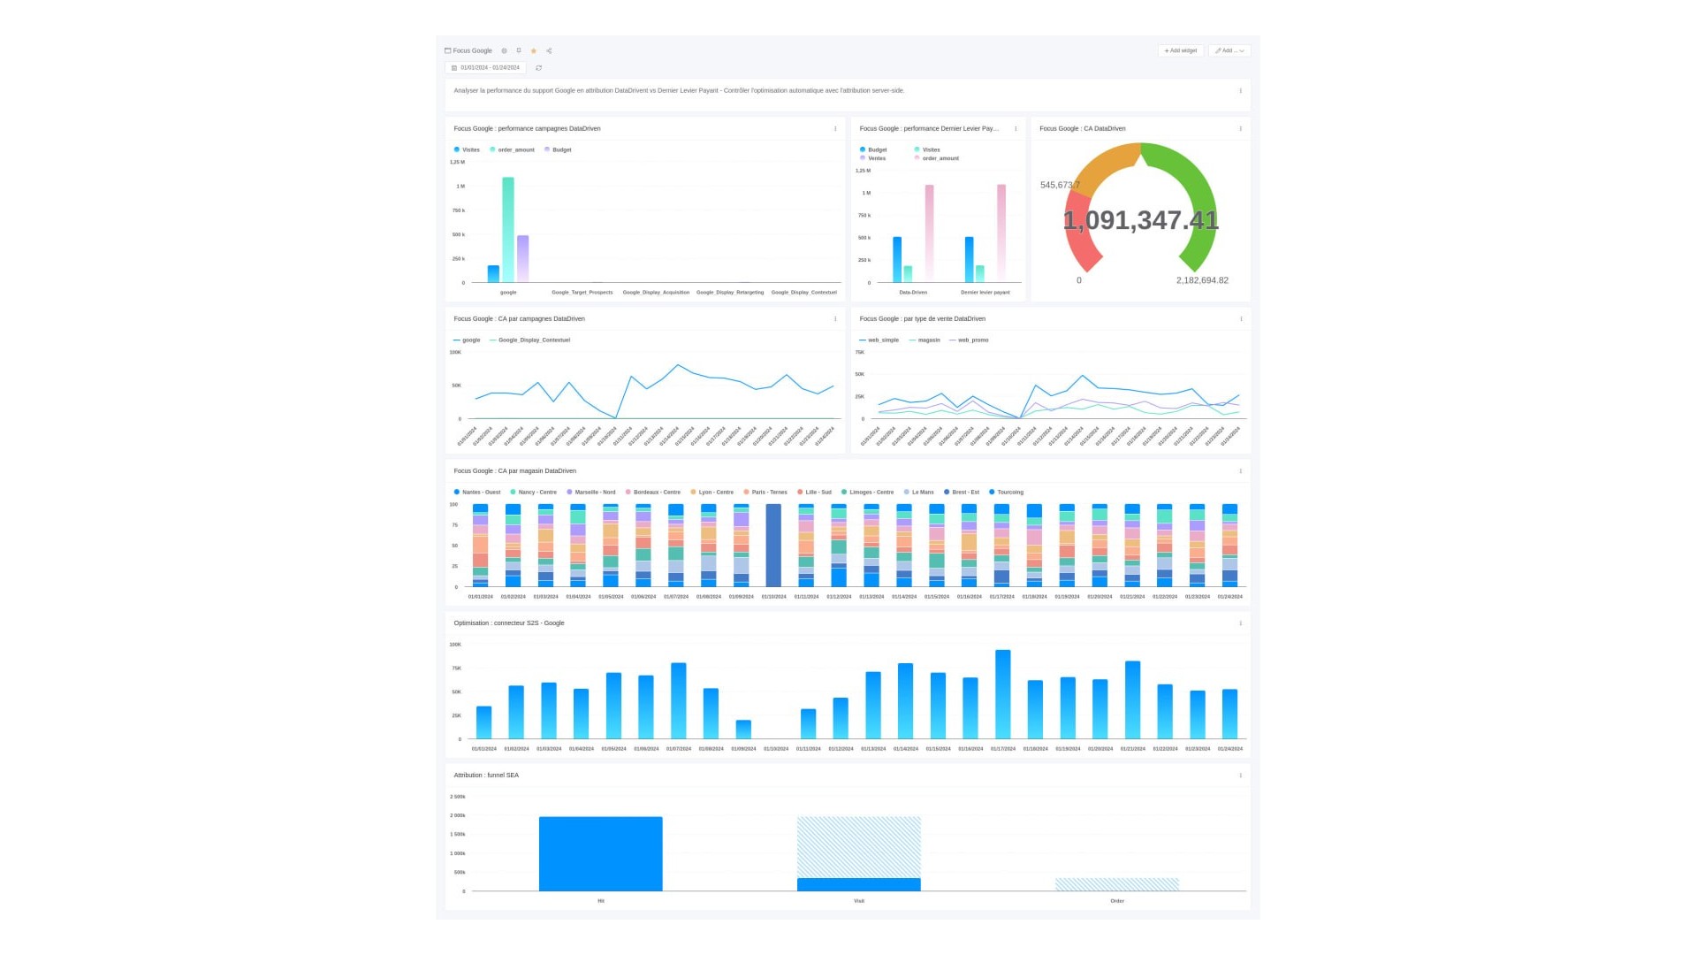Image resolution: width=1697 pixels, height=955 pixels.
Task: Toggle the 'Budget' legend in Dernier Levier widget
Action: pos(875,149)
